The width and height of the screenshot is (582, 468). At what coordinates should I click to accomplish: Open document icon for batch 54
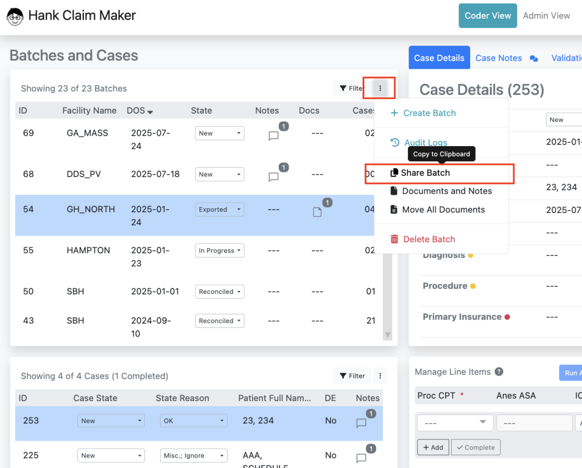tap(317, 212)
